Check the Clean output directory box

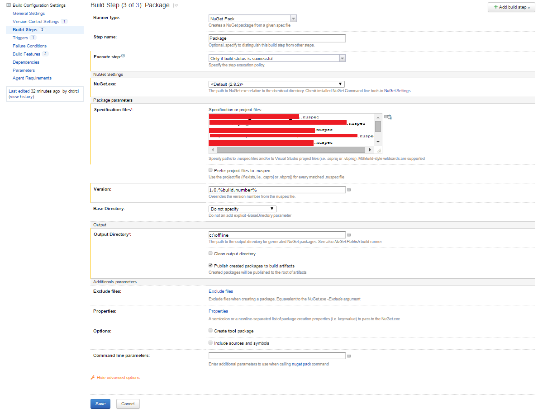(210, 253)
